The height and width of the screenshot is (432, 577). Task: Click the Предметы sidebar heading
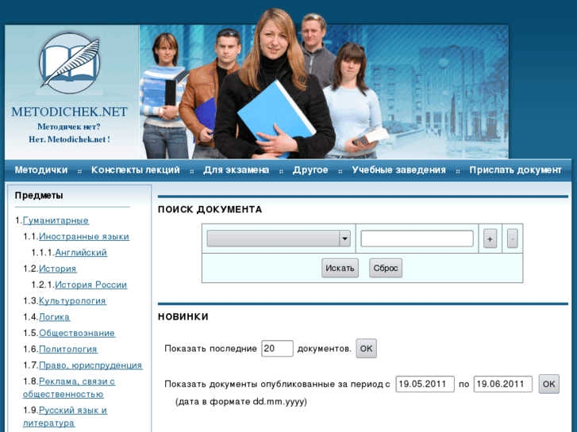(x=39, y=196)
